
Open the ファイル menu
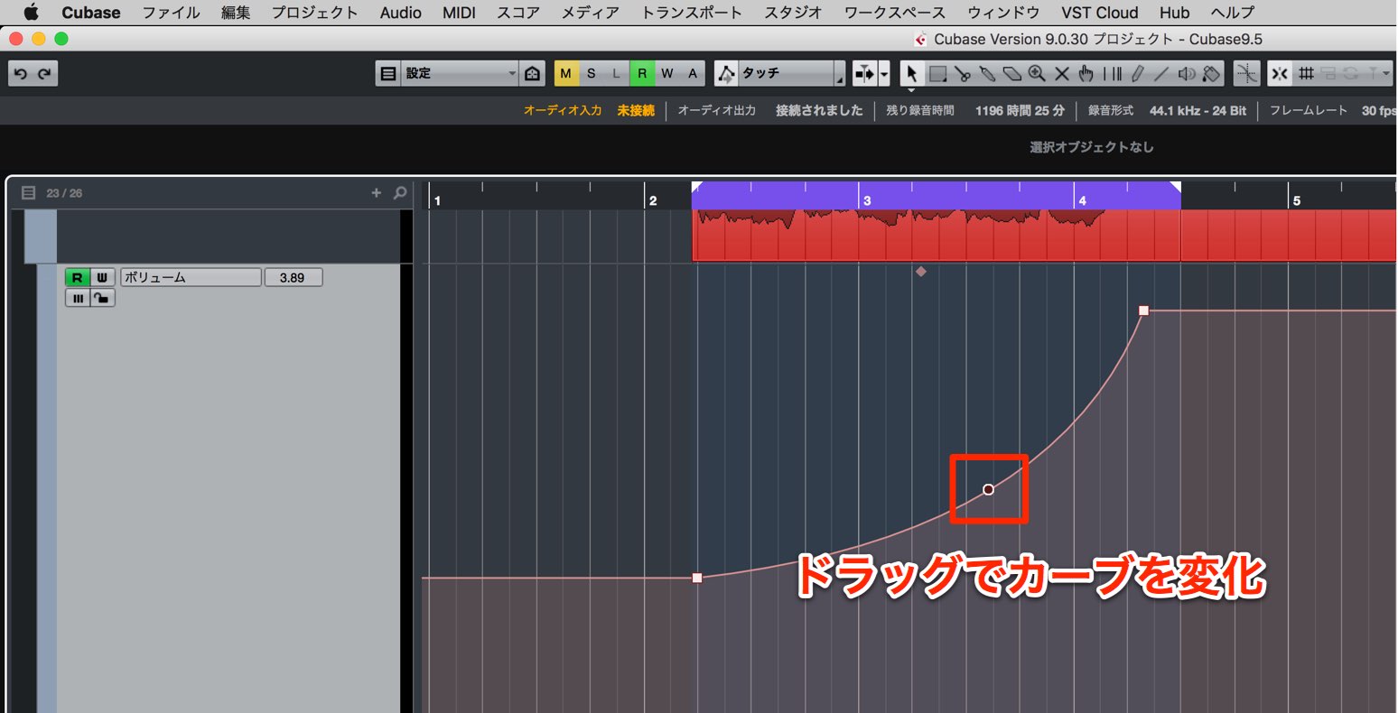pyautogui.click(x=171, y=13)
